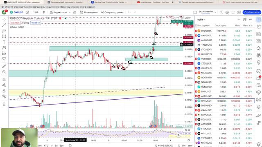This screenshot has height=147, width=262.
Task: Toggle the watchlist panel sidebar icon
Action: [258, 20]
